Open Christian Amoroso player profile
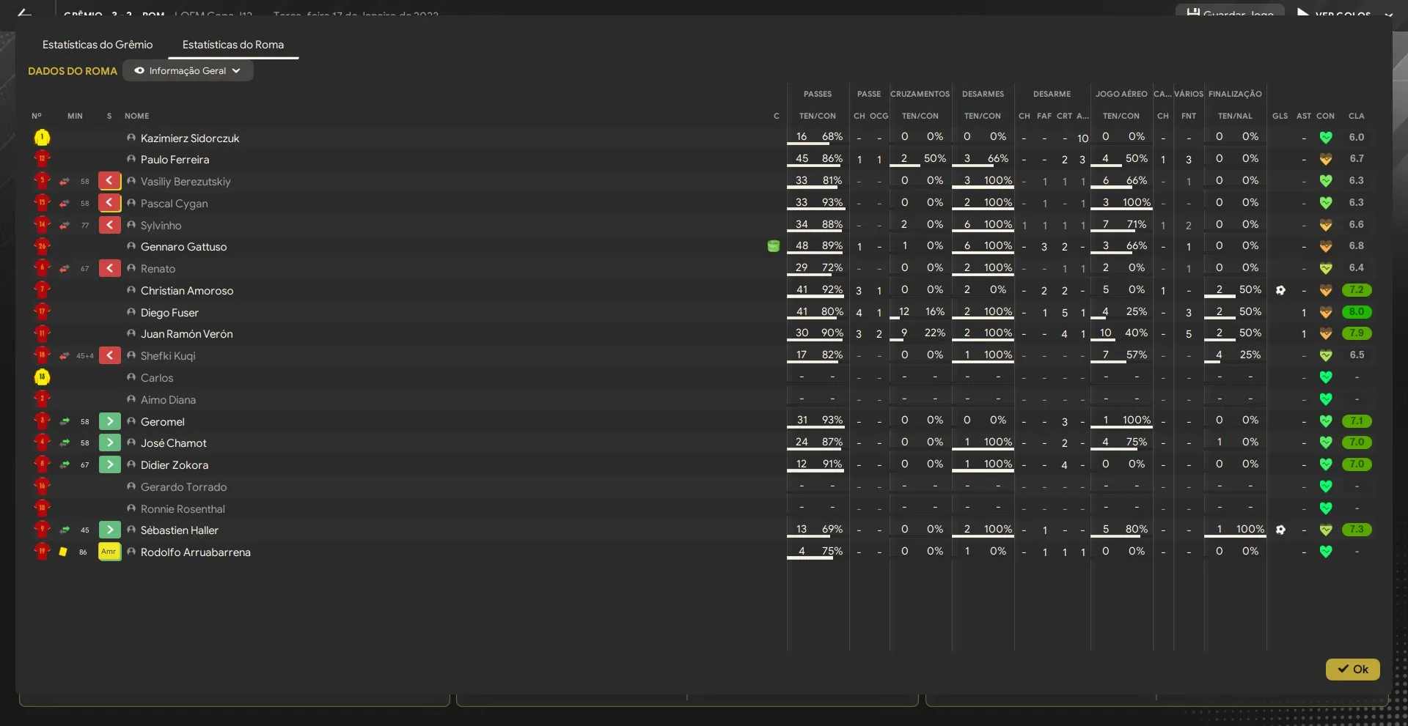The image size is (1408, 726). (187, 290)
